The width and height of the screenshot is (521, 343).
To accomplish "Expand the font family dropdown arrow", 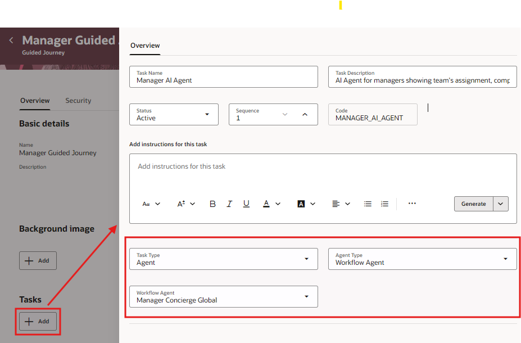I will coord(158,204).
